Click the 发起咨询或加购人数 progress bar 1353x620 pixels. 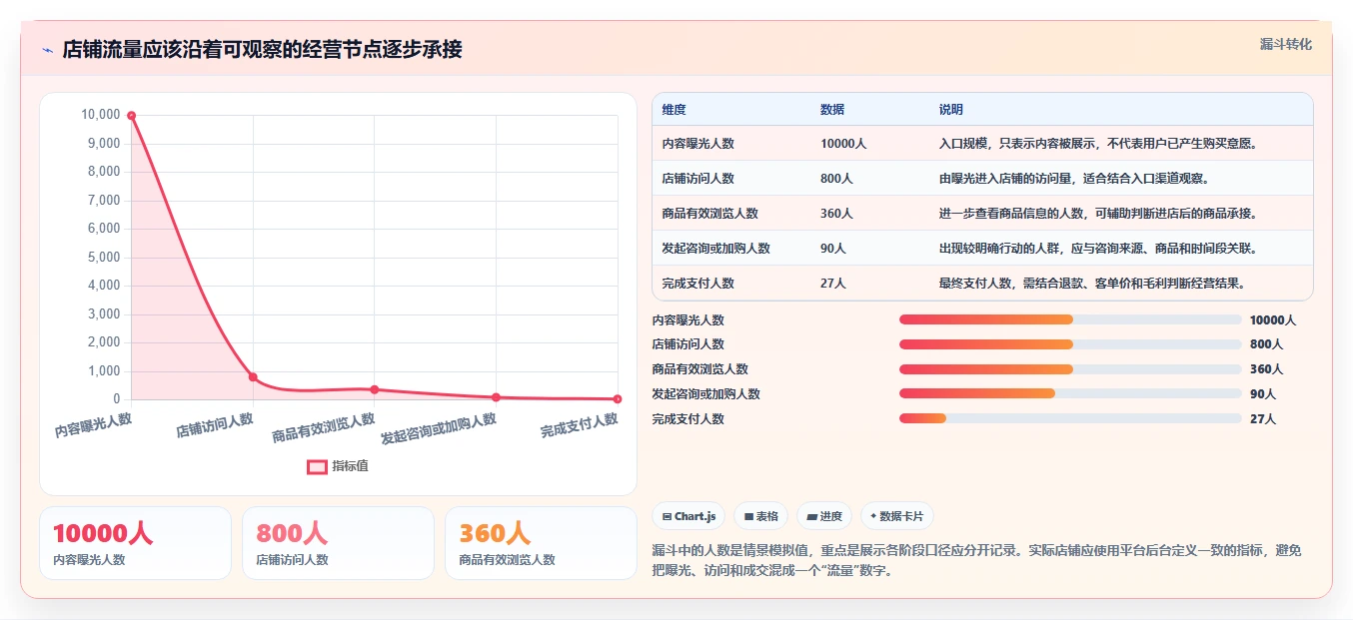point(1070,394)
